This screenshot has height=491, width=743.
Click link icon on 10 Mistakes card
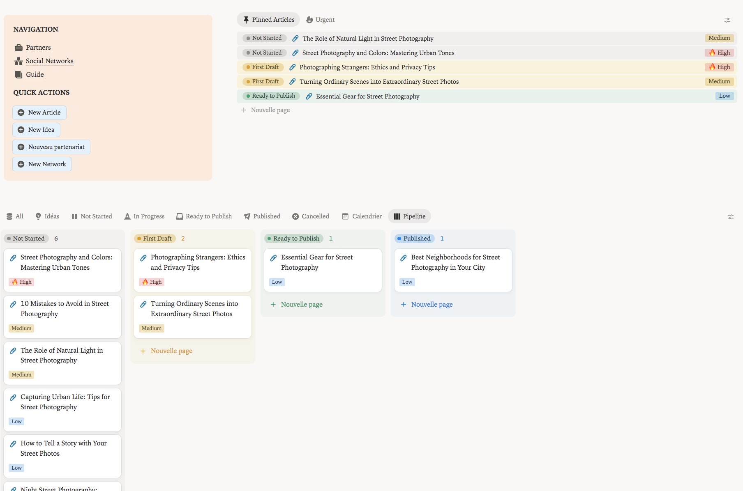point(13,304)
